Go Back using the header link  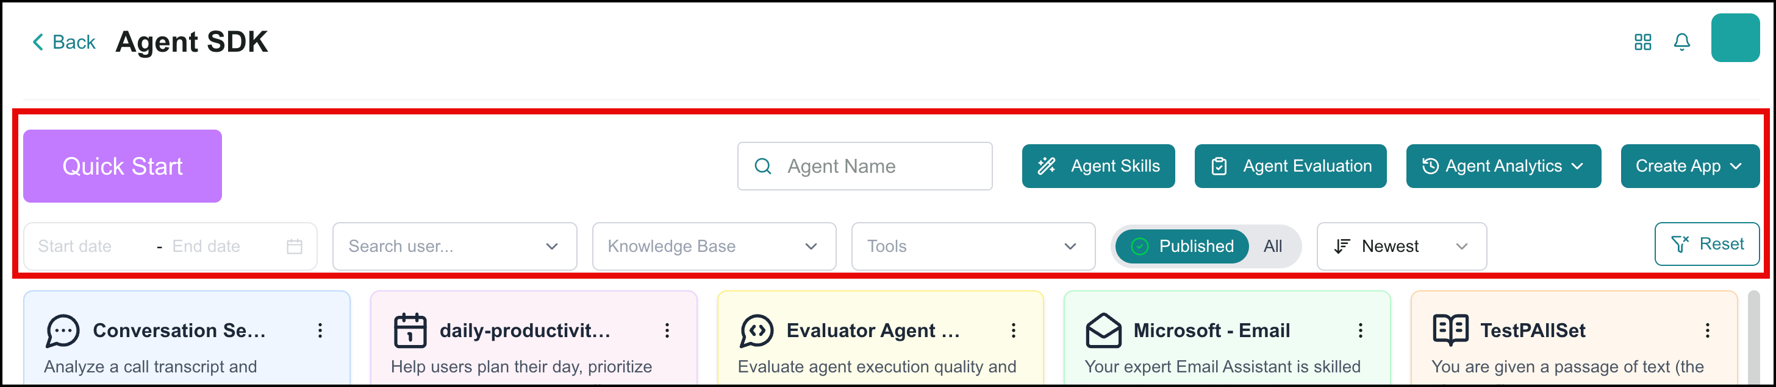[x=63, y=43]
